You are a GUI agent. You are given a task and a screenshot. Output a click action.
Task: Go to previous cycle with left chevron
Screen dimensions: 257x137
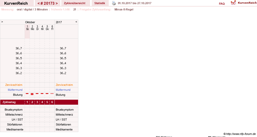(39, 3)
